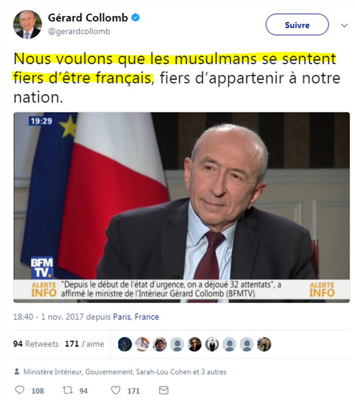
Task: Click the Anonymous mask liker avatar
Action: (x=212, y=344)
